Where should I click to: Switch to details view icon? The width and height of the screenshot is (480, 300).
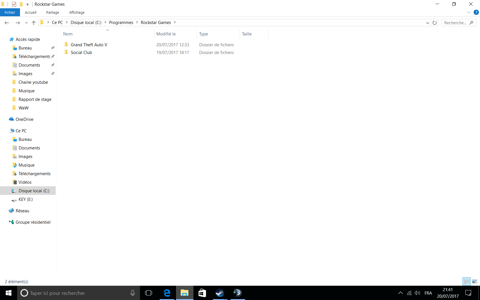[x=467, y=282]
